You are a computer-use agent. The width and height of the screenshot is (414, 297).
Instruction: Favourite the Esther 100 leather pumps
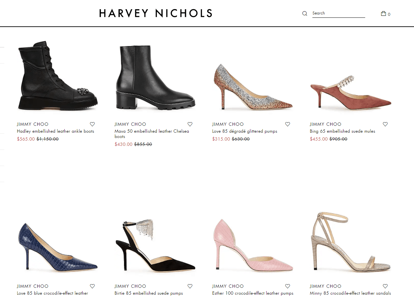point(288,286)
